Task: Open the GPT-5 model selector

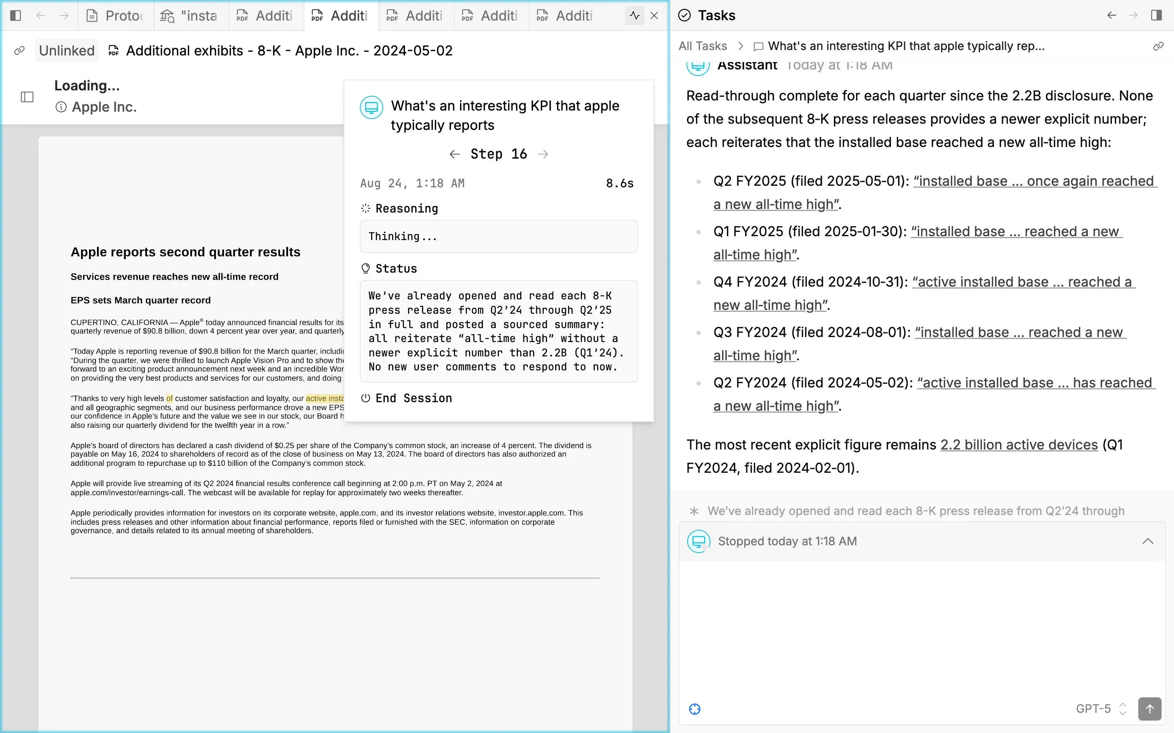Action: pyautogui.click(x=1102, y=708)
